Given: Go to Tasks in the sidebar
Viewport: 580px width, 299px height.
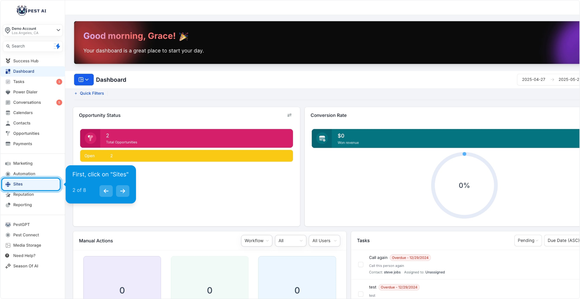Looking at the screenshot, I should [x=33, y=82].
